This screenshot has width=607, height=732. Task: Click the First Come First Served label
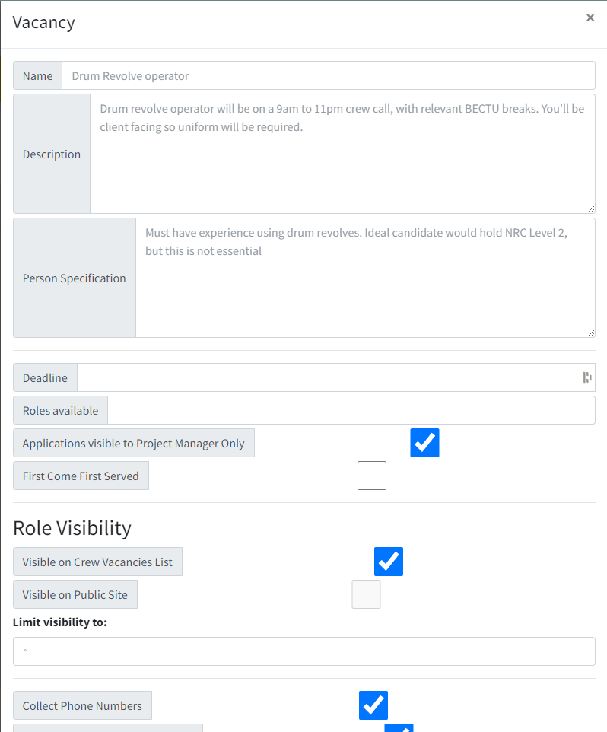[x=81, y=475]
